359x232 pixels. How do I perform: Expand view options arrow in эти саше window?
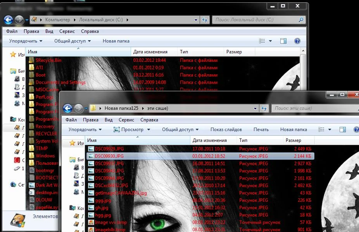click(330, 130)
